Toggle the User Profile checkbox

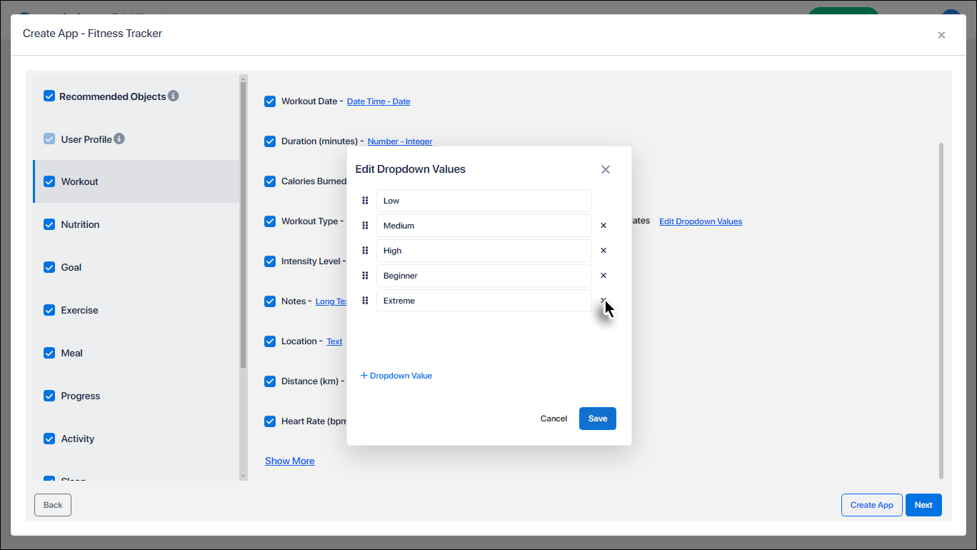(49, 139)
